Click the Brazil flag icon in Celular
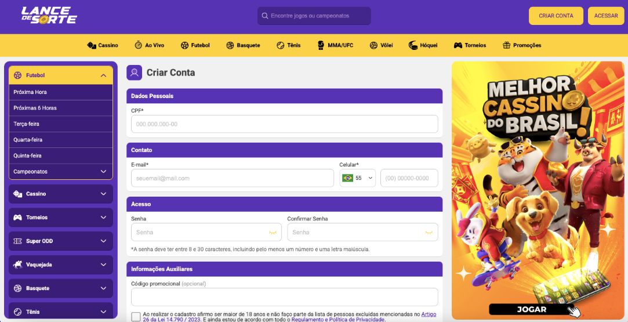 click(348, 178)
